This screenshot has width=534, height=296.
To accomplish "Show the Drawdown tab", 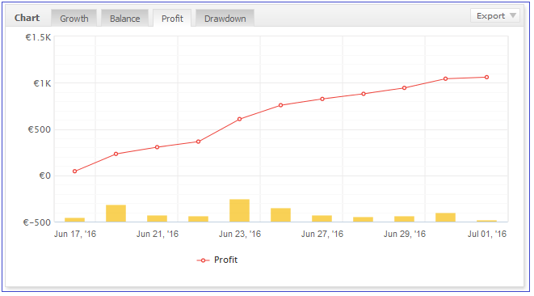I will (225, 18).
